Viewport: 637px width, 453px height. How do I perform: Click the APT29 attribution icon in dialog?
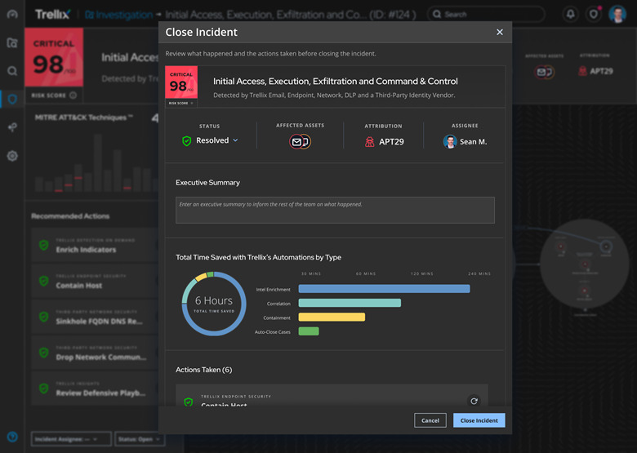coord(369,142)
